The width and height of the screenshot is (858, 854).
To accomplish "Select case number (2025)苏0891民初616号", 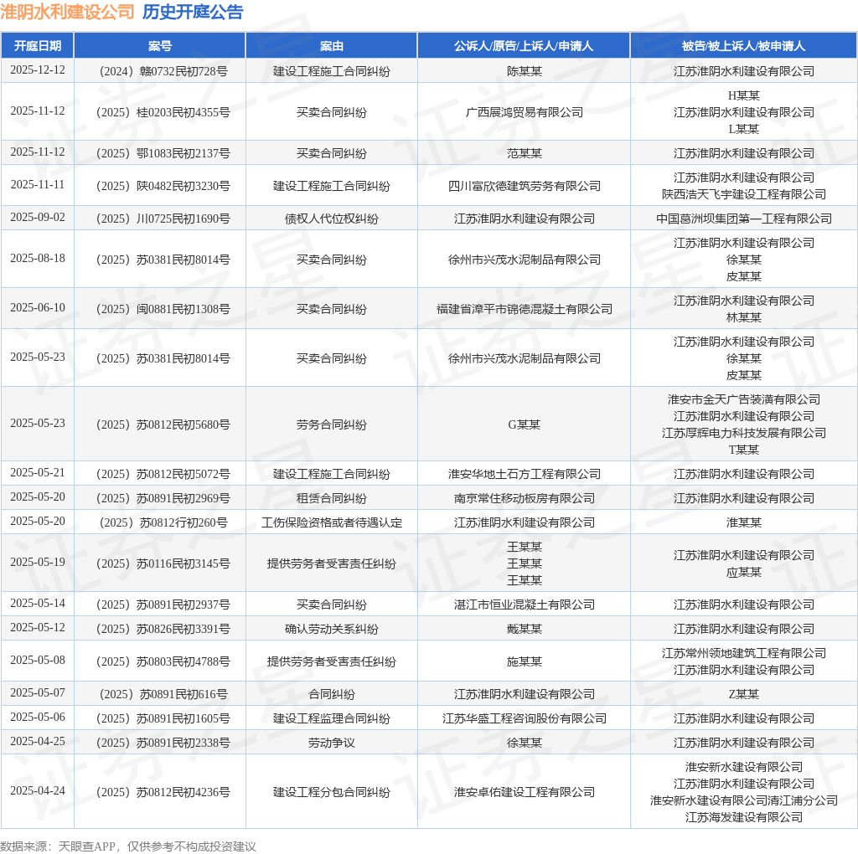I will point(163,694).
